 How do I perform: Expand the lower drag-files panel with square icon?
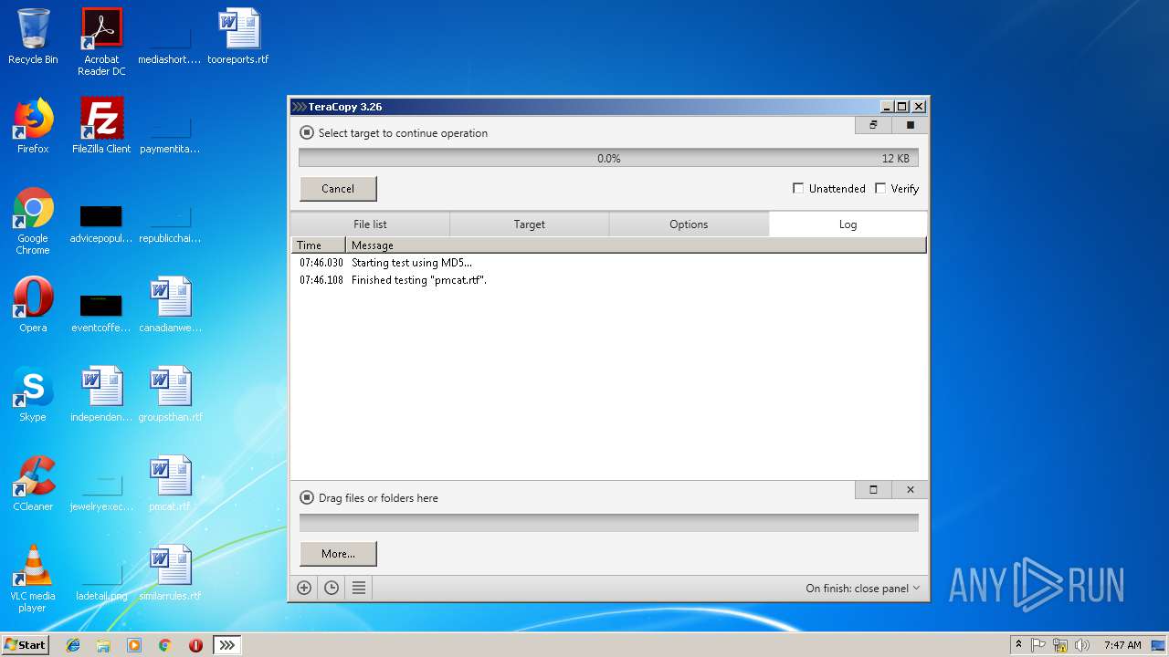pos(873,489)
